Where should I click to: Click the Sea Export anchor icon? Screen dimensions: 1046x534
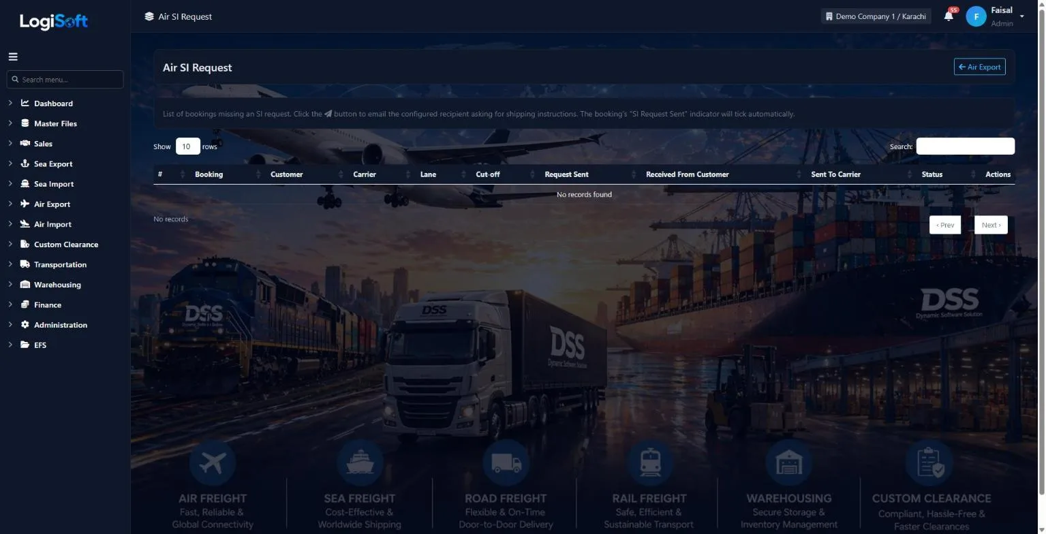click(x=25, y=163)
